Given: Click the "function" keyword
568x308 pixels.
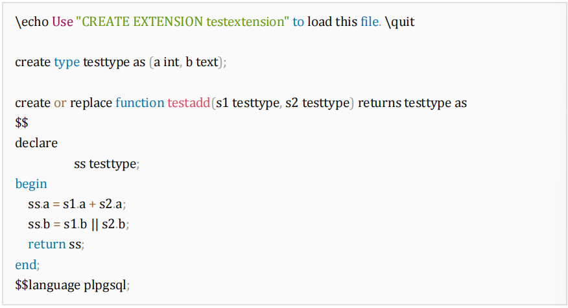Looking at the screenshot, I should 139,102.
